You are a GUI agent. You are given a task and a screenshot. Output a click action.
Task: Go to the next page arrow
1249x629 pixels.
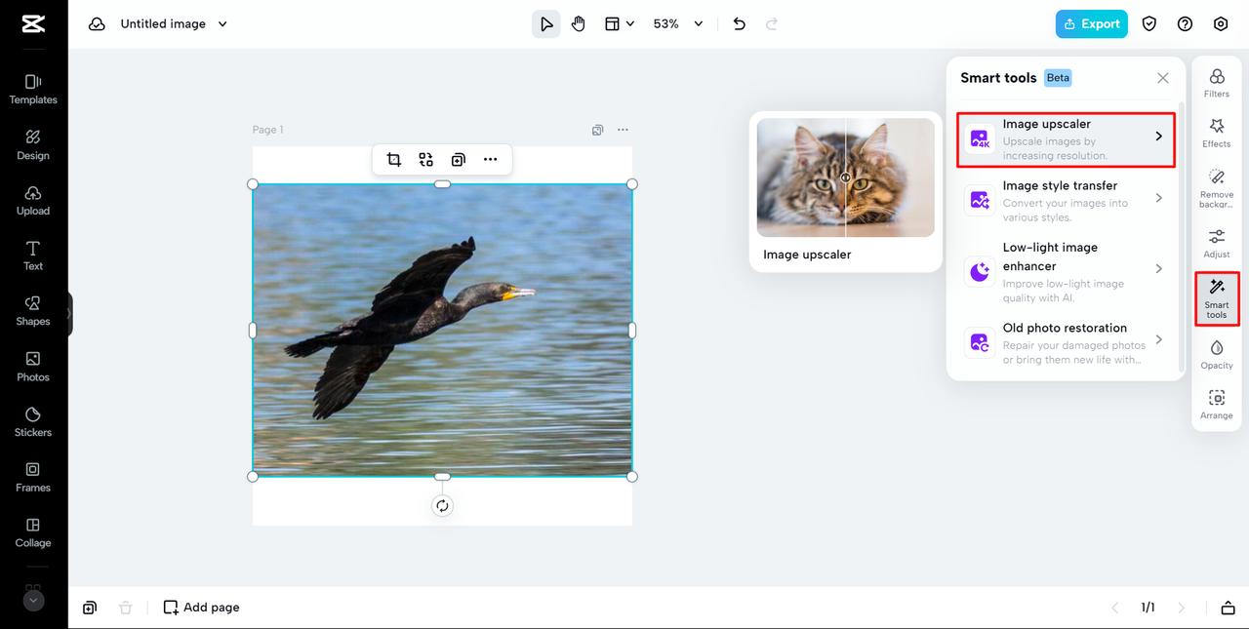1181,608
